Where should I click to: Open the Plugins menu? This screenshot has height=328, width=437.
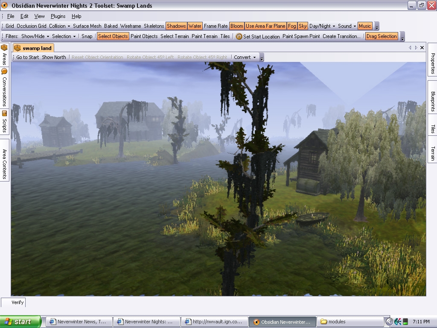coord(58,16)
